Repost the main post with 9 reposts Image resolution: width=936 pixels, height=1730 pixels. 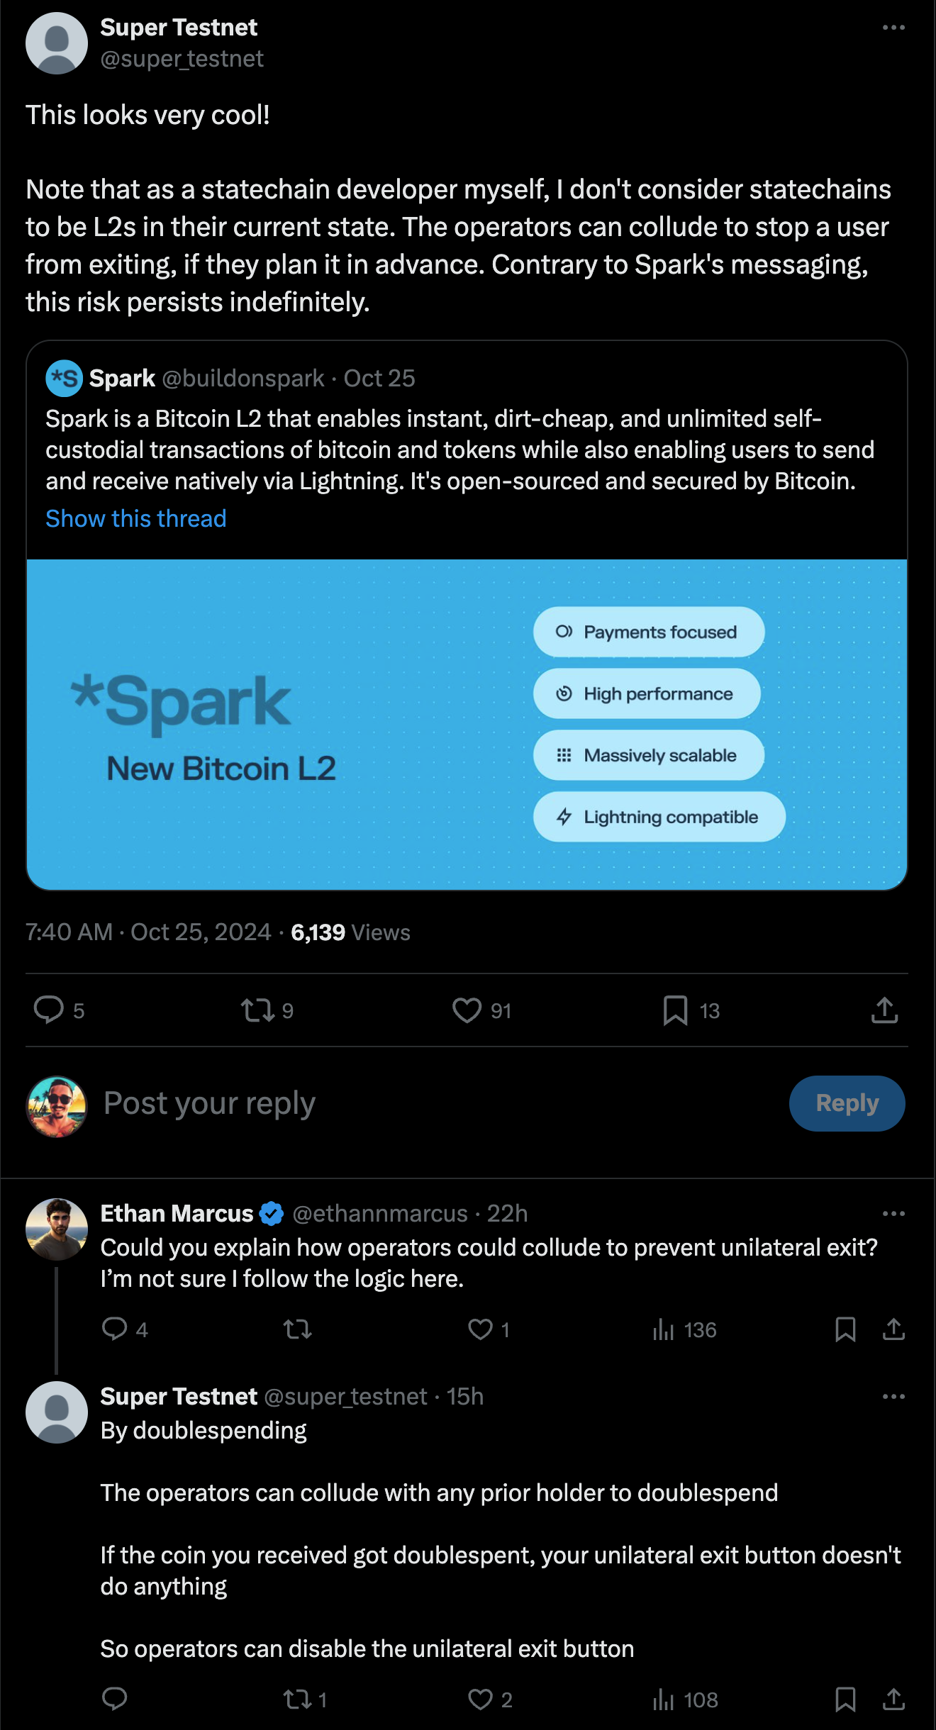(x=257, y=1010)
